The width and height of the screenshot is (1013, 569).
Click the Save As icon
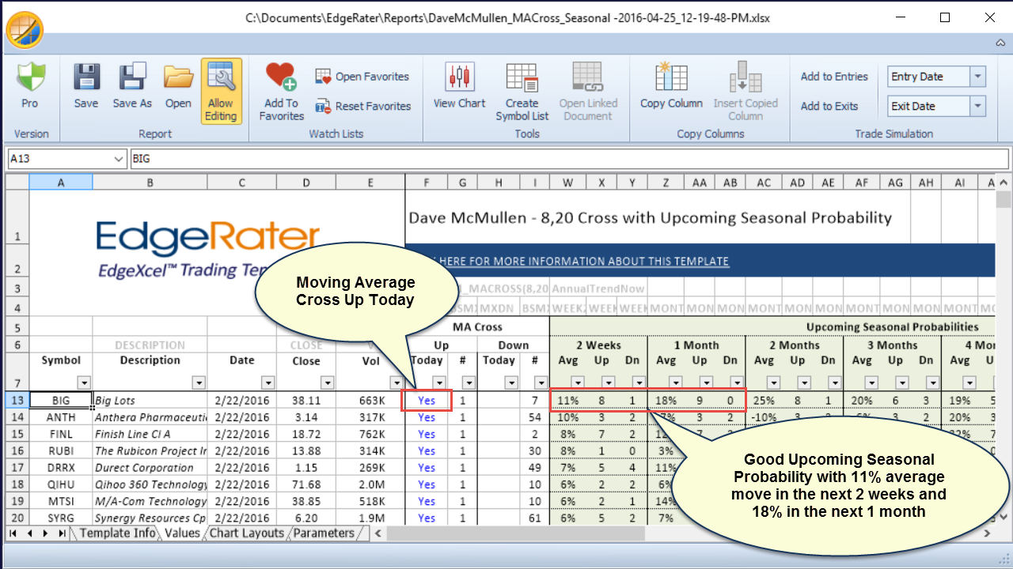tap(132, 78)
